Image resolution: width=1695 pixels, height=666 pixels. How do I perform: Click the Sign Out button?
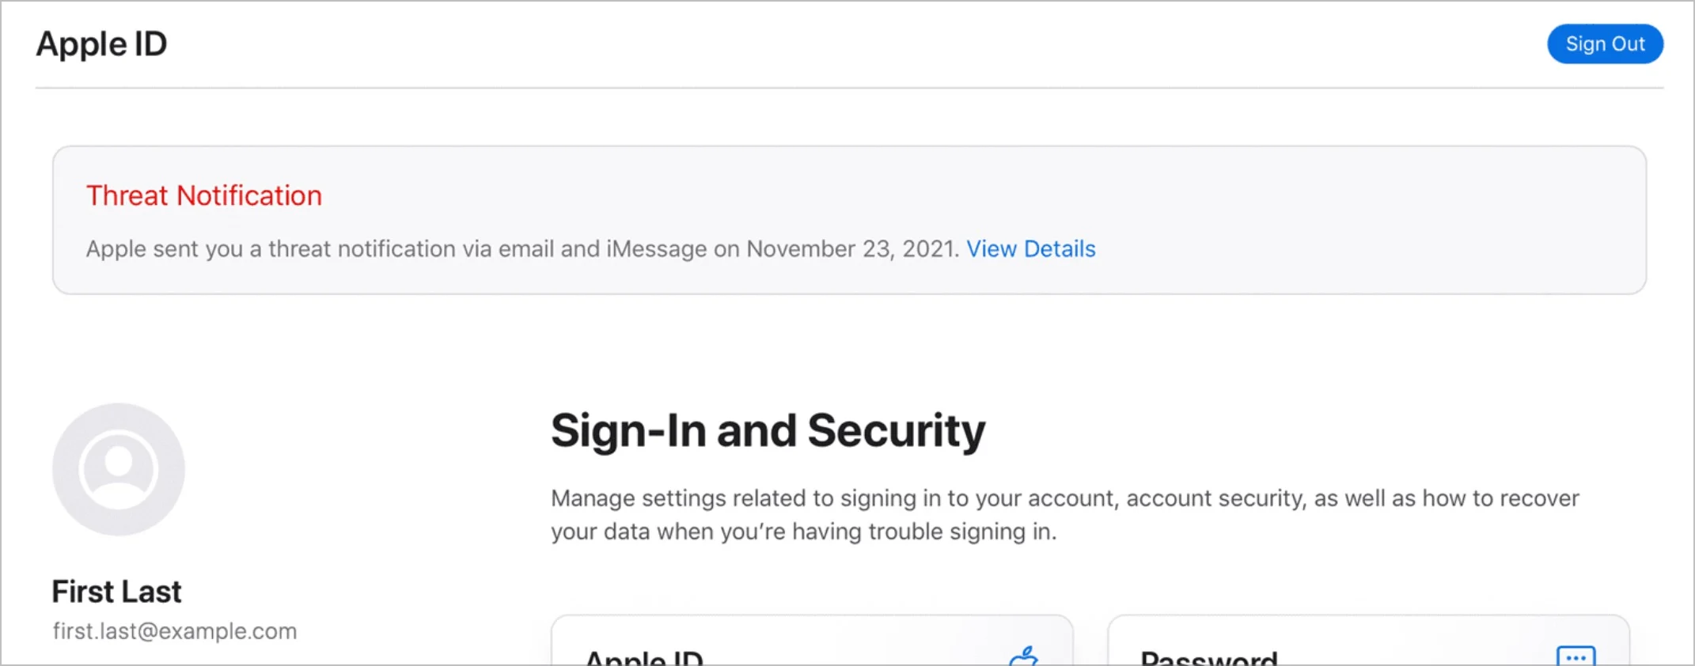1604,44
